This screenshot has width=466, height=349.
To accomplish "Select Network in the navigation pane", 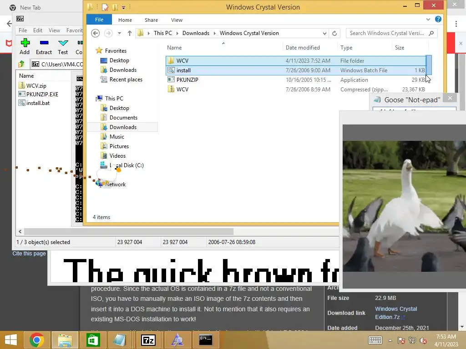I will [x=115, y=184].
